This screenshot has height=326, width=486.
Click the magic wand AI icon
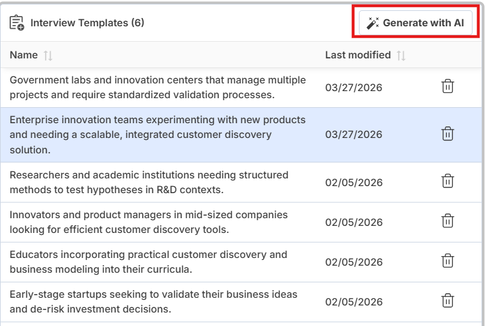[372, 23]
